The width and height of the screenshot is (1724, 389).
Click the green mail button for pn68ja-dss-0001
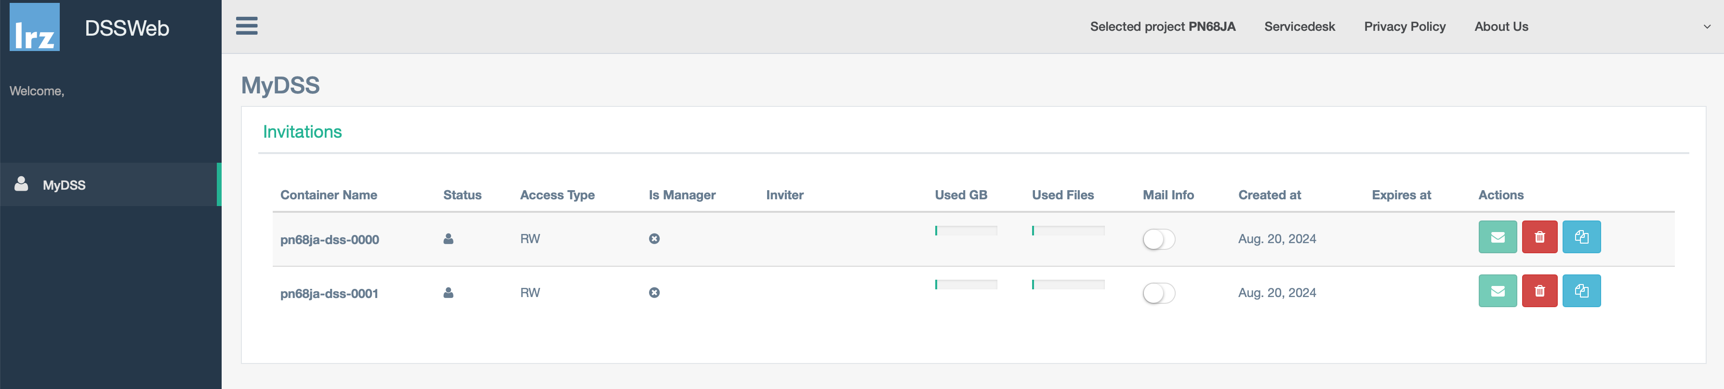tap(1497, 291)
